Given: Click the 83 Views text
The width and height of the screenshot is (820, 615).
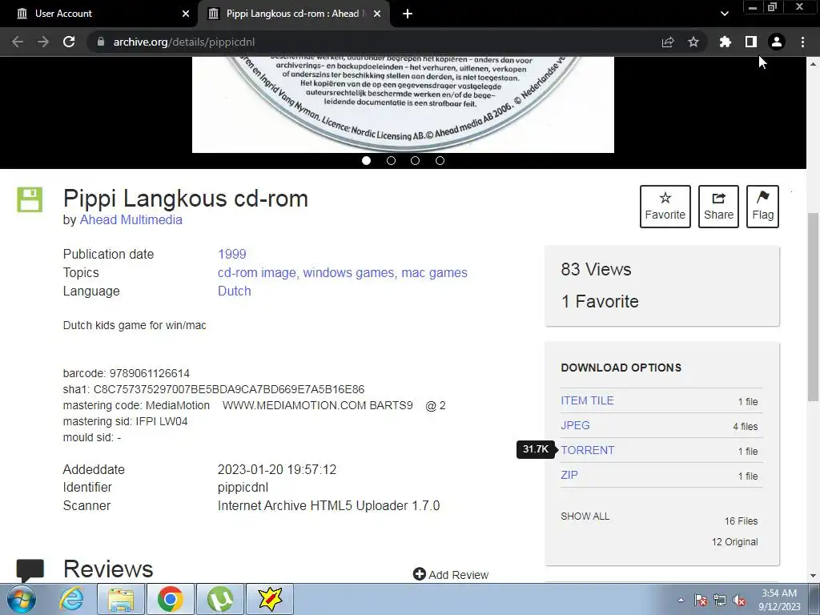Looking at the screenshot, I should 596,269.
